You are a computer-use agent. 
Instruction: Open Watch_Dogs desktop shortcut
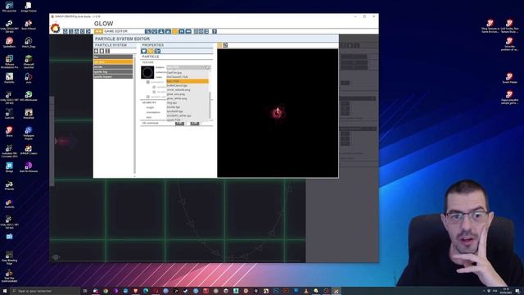pyautogui.click(x=29, y=42)
